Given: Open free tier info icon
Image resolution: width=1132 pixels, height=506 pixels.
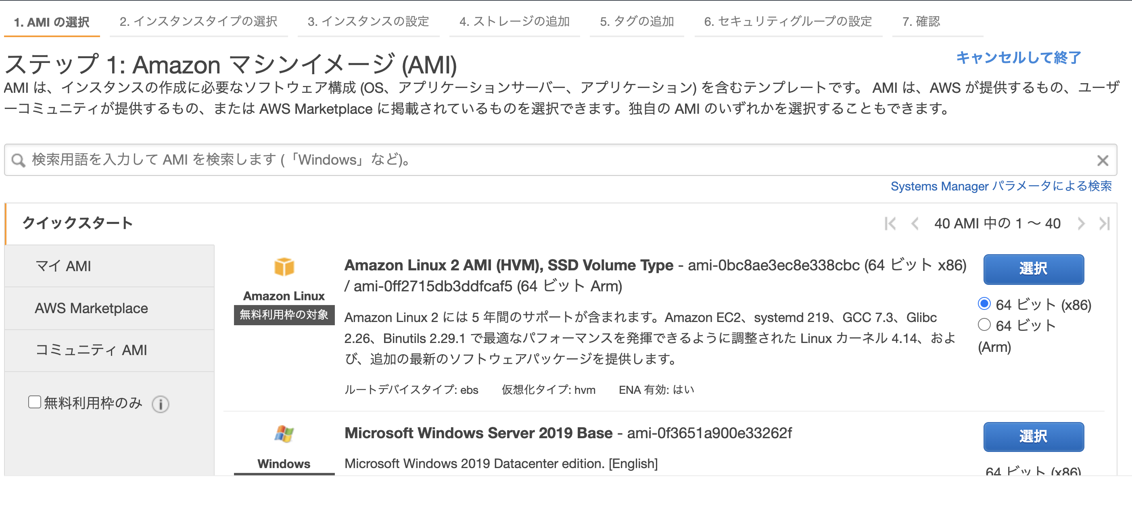Looking at the screenshot, I should [161, 404].
